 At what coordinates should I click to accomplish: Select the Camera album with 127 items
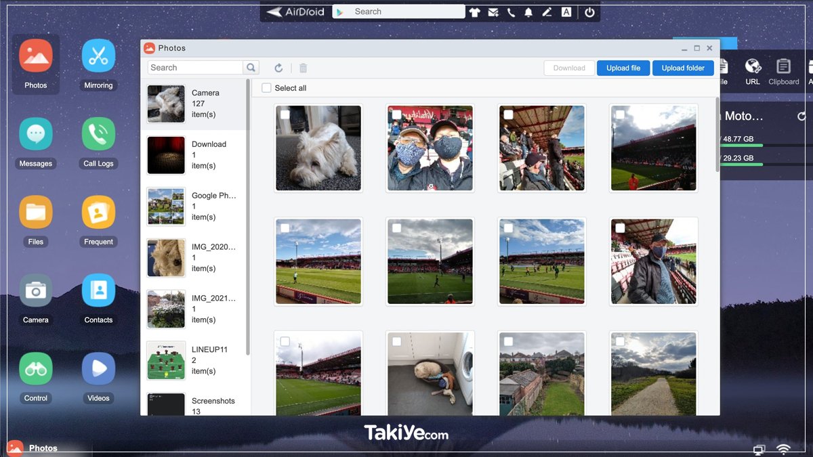tap(194, 104)
